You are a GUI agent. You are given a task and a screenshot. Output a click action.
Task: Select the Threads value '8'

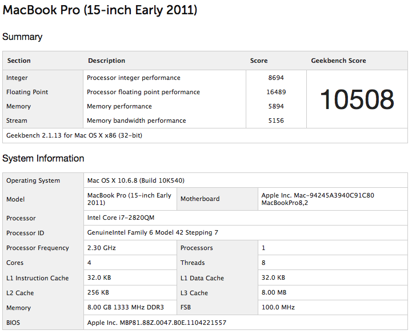point(263,263)
